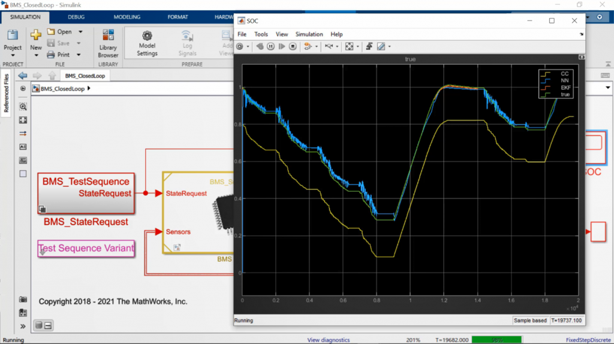Switch to the MODELING ribbon tab
Viewport: 614px width, 344px height.
click(x=127, y=17)
